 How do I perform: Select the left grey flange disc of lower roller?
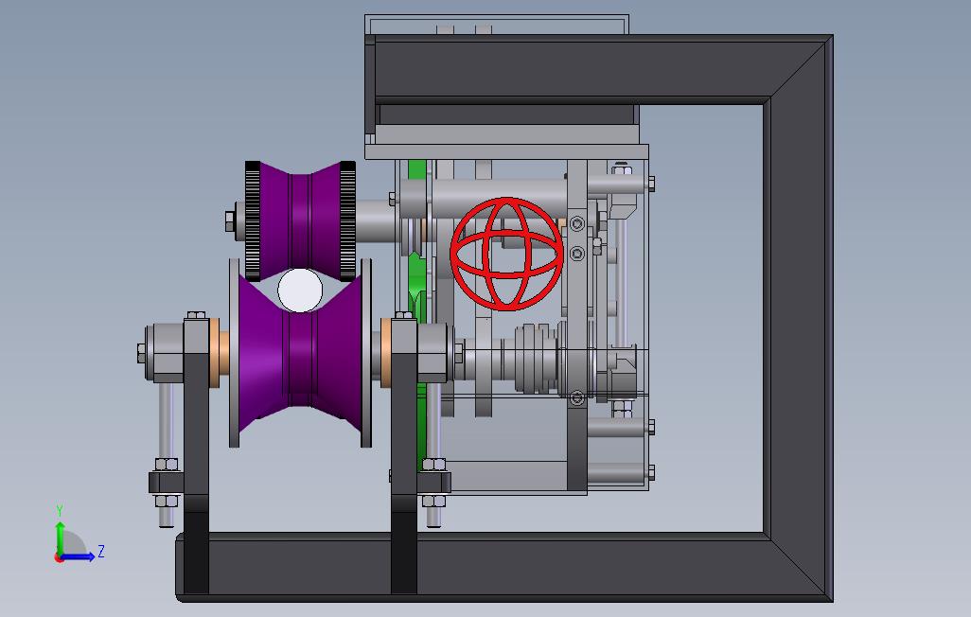pos(234,353)
